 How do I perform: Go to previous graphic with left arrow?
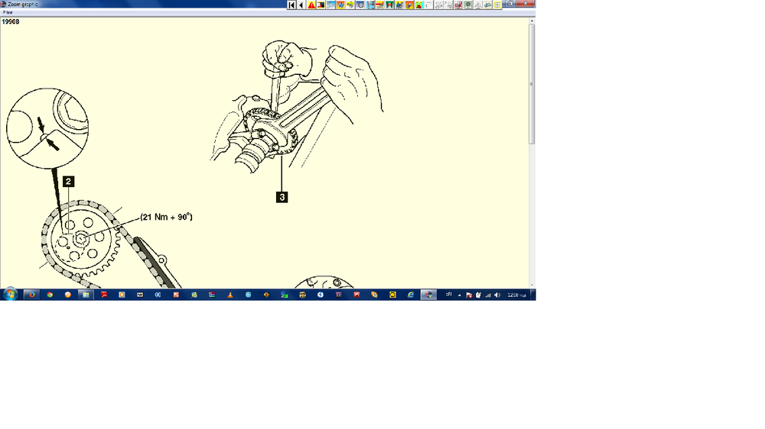[301, 5]
